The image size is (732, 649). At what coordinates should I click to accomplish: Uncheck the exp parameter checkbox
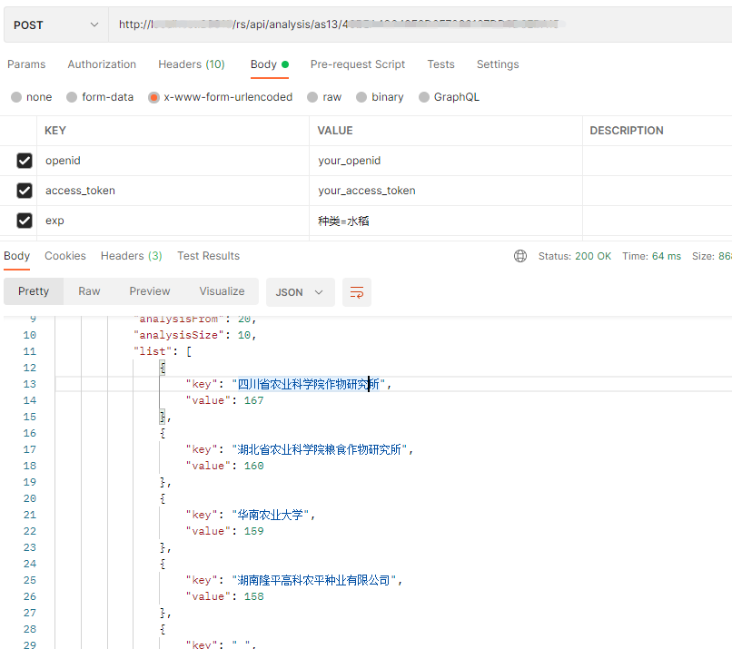pyautogui.click(x=25, y=221)
